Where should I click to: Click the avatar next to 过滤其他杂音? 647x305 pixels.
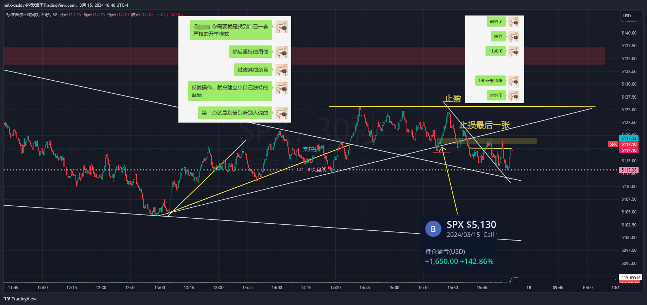tap(281, 70)
